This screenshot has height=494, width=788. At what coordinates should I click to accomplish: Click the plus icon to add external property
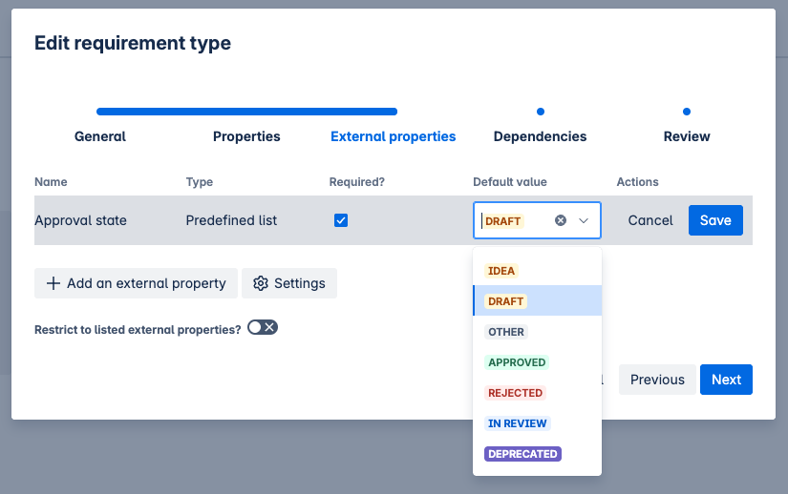point(53,283)
